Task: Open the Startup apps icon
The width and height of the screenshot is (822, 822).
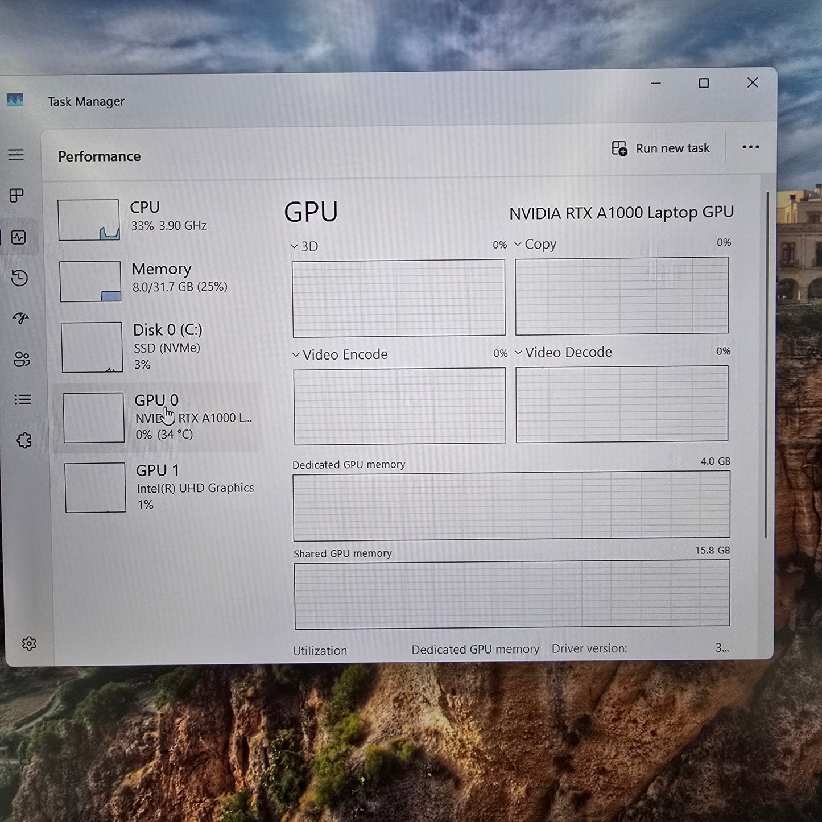Action: click(x=20, y=319)
